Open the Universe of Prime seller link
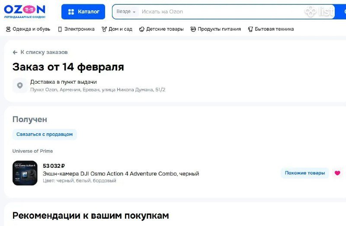The width and height of the screenshot is (346, 226). (x=32, y=151)
